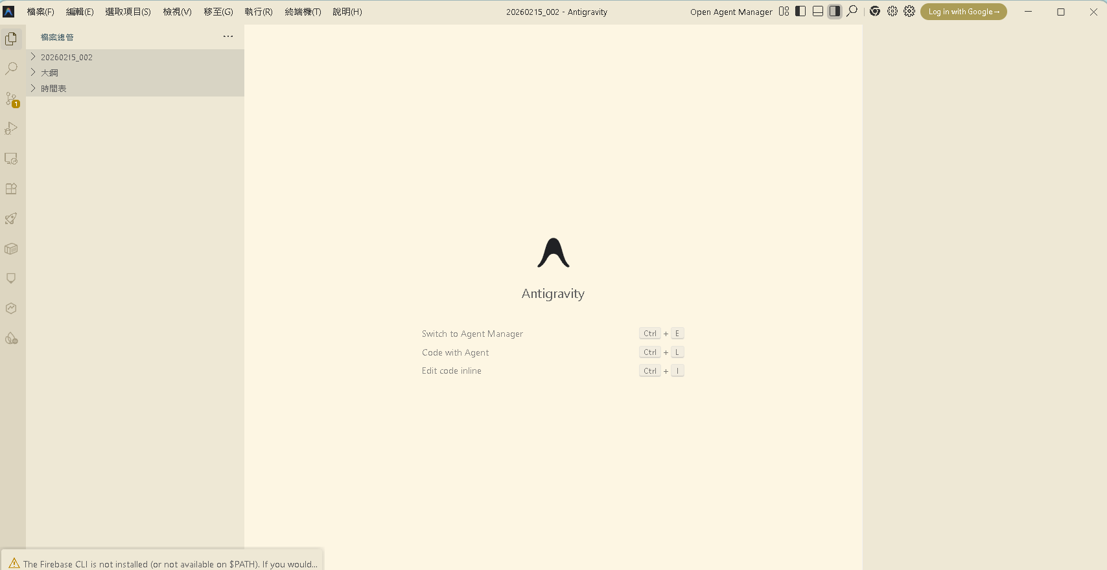Toggle the secondary side bar visibility
Viewport: 1107px width, 570px height.
point(835,11)
